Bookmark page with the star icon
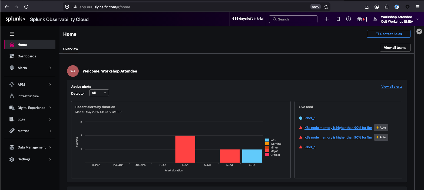The height and width of the screenshot is (190, 424). 326,7
